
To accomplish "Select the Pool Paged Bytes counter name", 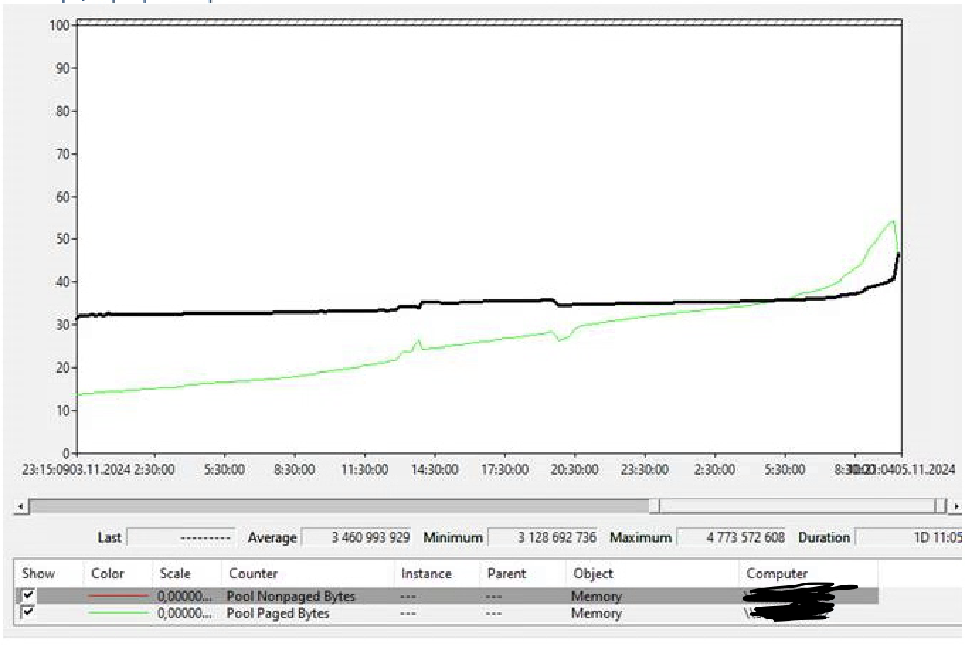I will coord(278,613).
